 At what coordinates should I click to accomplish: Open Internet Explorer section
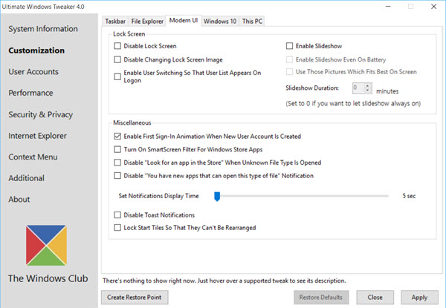click(x=37, y=136)
